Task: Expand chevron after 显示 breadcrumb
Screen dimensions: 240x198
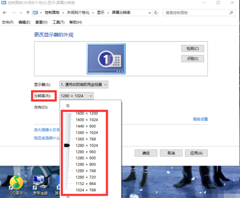Action: [x=108, y=13]
